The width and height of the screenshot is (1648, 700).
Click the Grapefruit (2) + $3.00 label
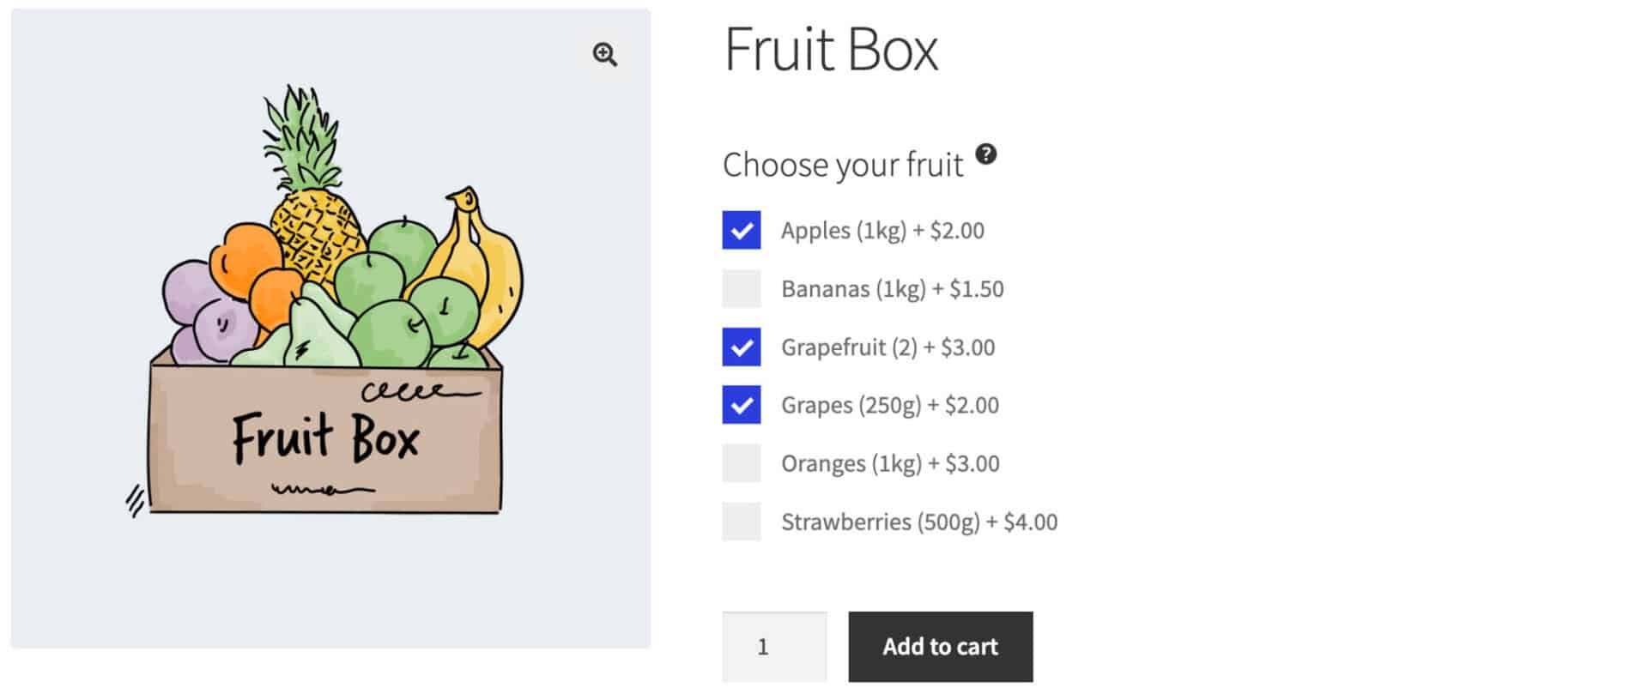coord(888,347)
